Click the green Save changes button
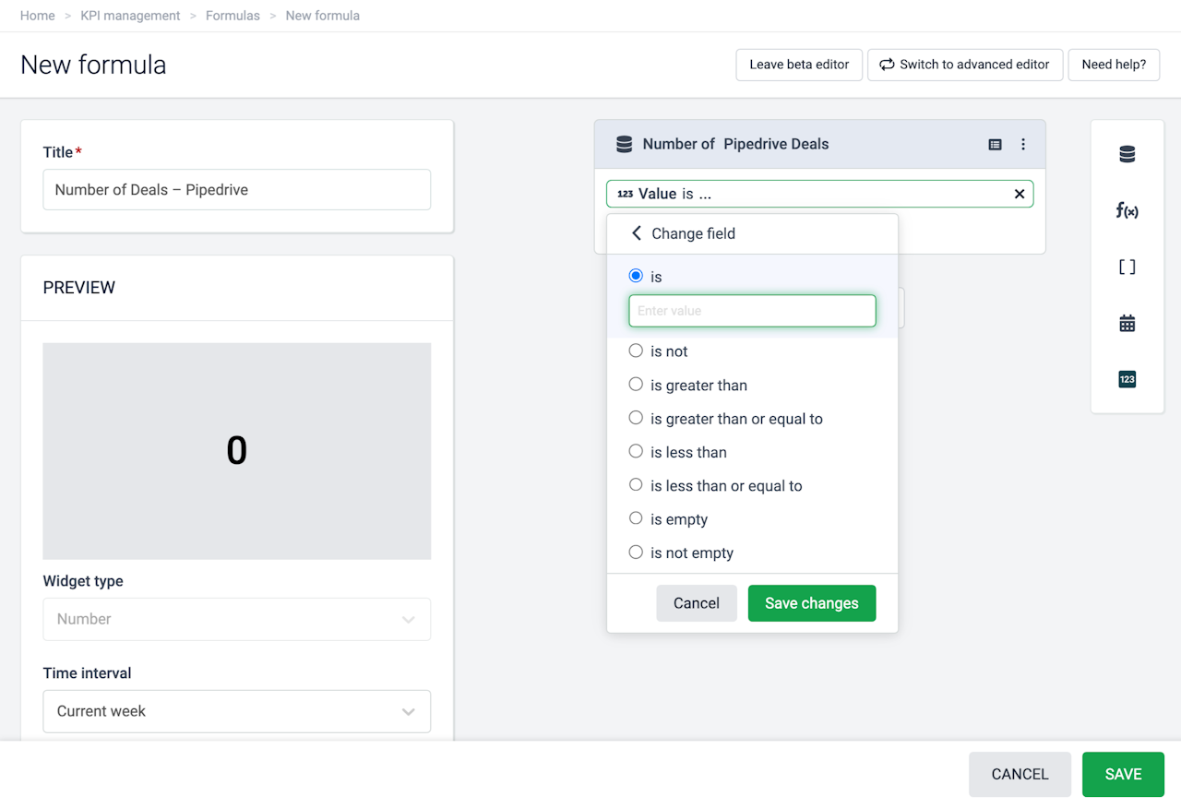 coord(811,603)
